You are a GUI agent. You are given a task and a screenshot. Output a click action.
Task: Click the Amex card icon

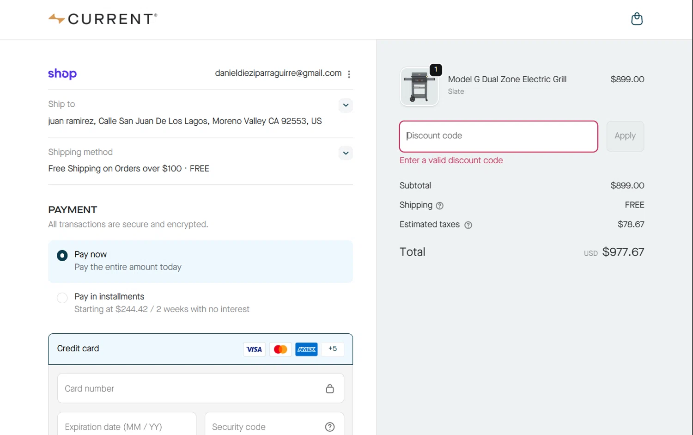click(x=306, y=349)
